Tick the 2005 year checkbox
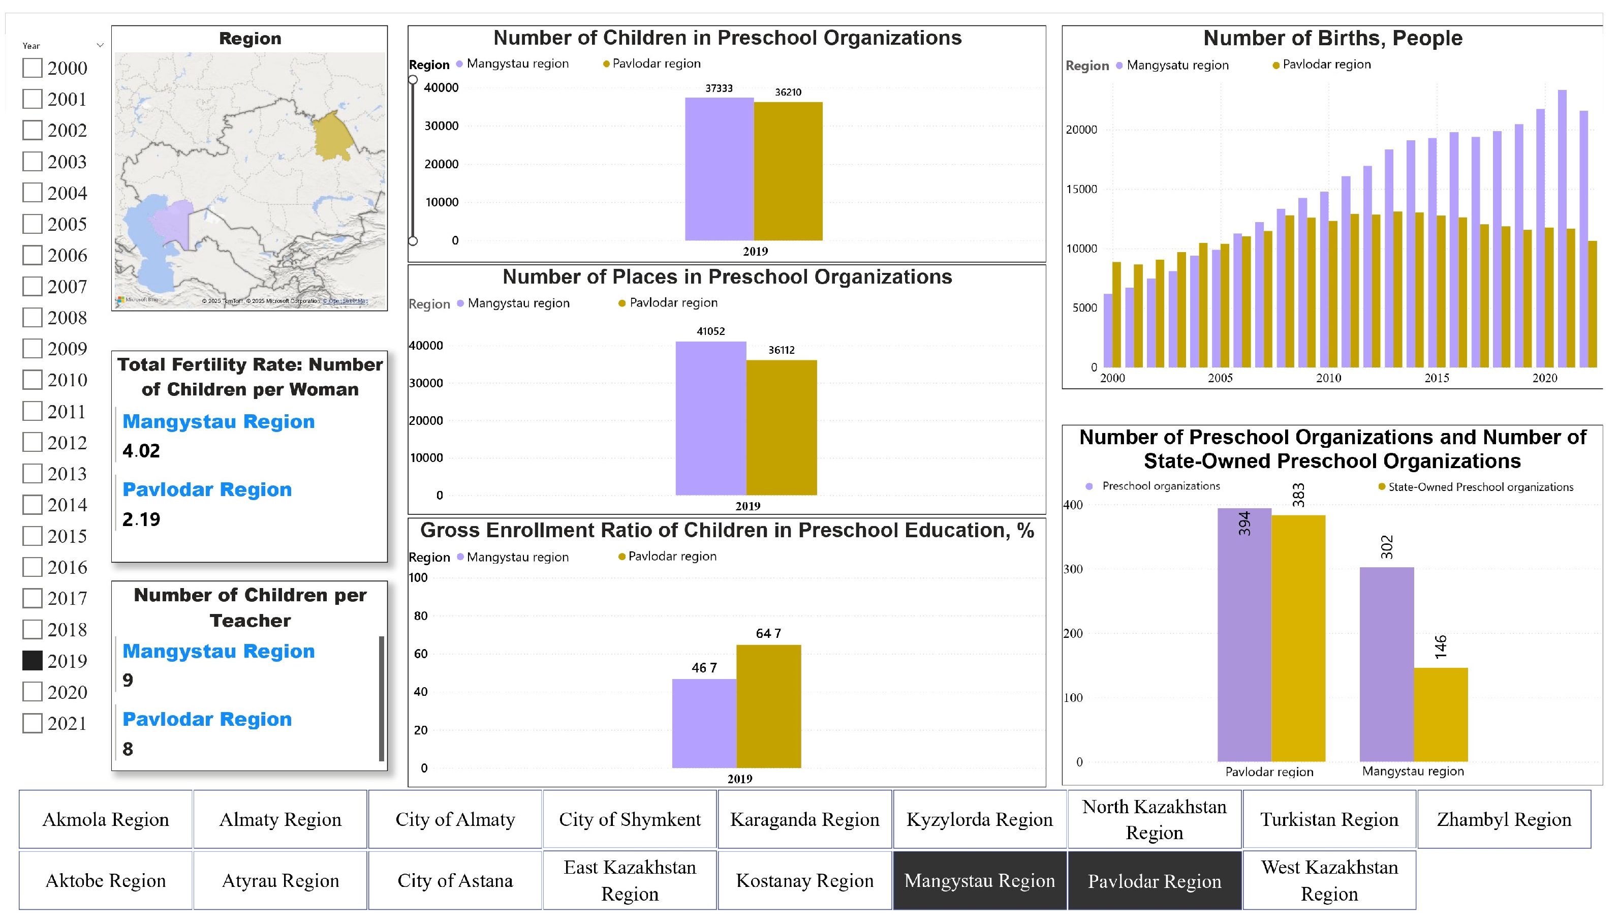This screenshot has height=923, width=1619. [x=33, y=224]
